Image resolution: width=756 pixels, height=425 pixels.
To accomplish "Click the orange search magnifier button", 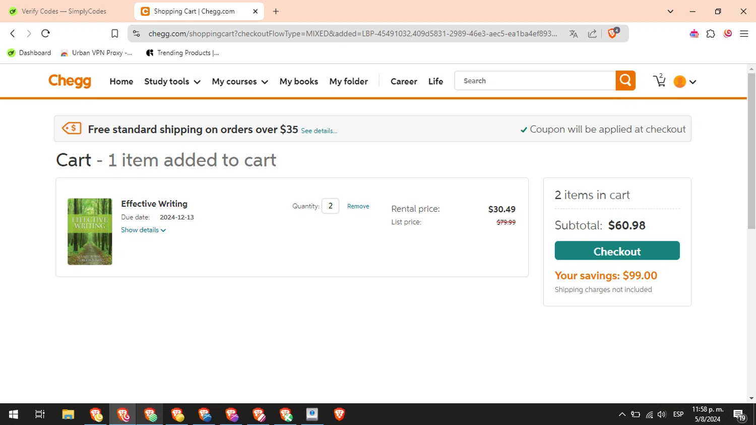I will 625,81.
